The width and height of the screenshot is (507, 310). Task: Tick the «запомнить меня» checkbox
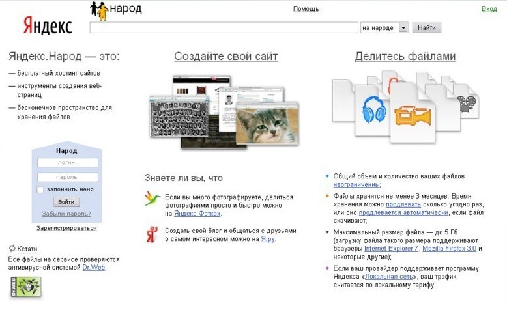tap(40, 190)
